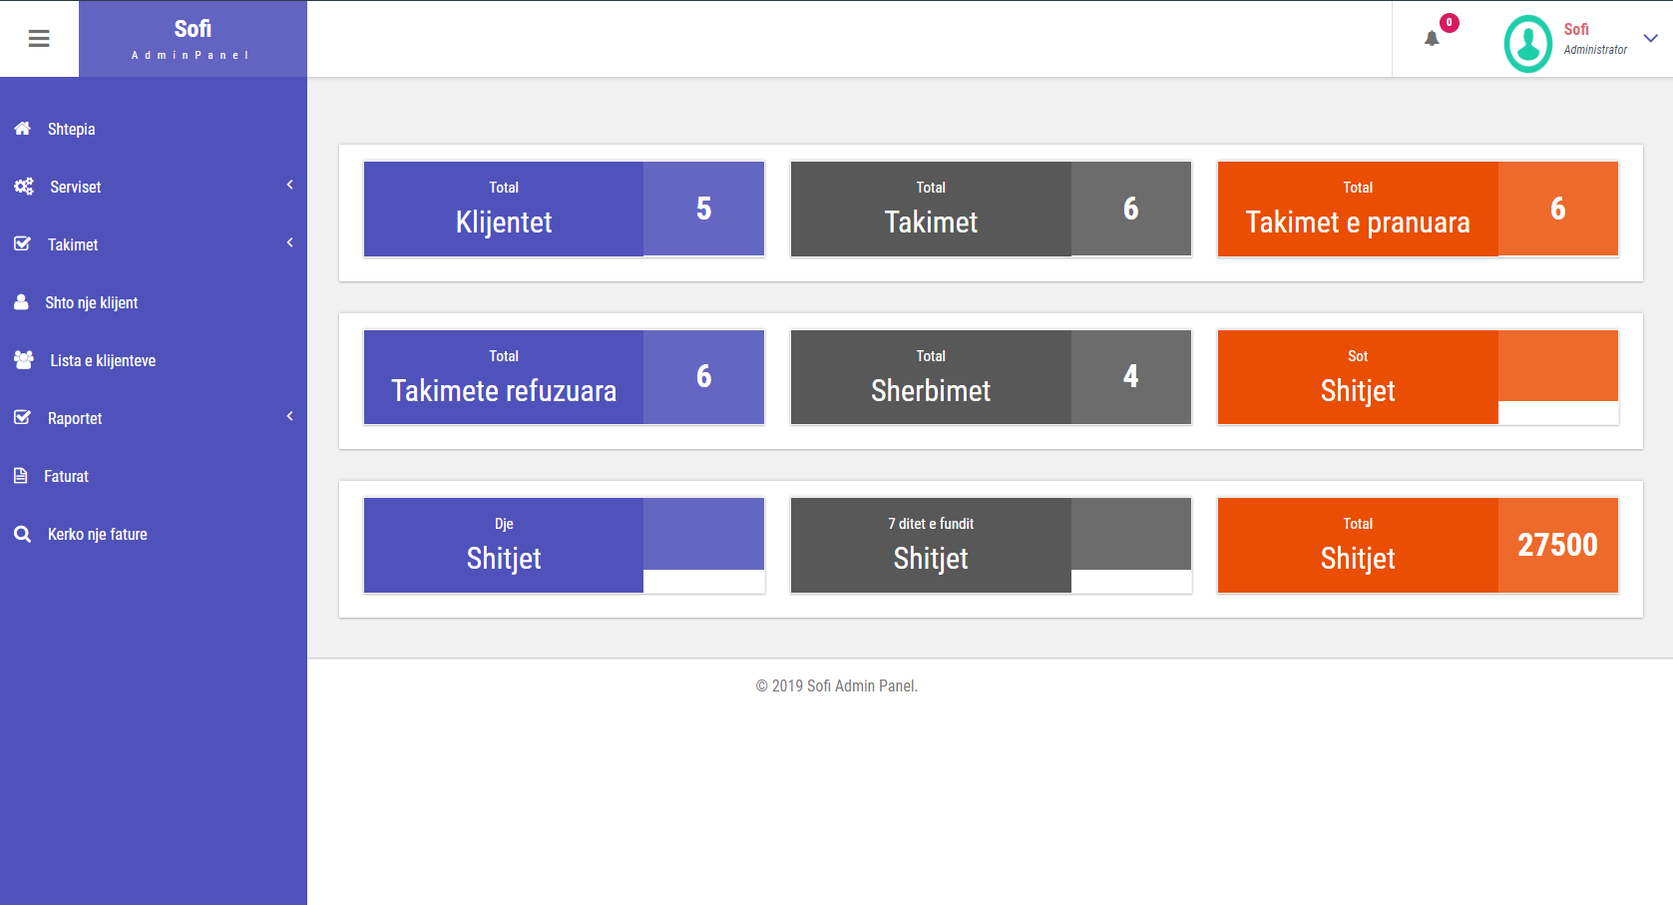Open Lista e klijenteve menu item
Screen dimensions: 1673x905
click(x=103, y=360)
